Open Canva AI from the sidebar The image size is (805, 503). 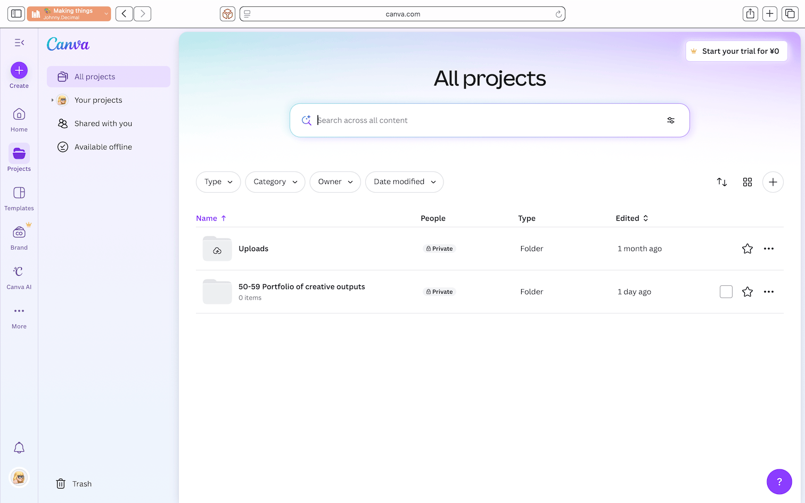click(19, 272)
